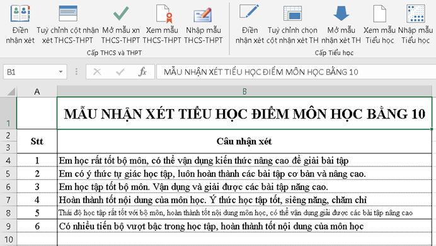Click the formula bar text field
Image resolution: width=436 pixels, height=246 pixels.
click(296, 72)
